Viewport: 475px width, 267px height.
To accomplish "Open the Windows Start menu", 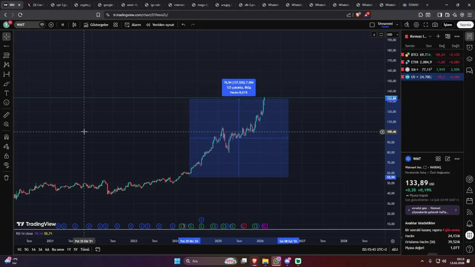I will pos(177,261).
